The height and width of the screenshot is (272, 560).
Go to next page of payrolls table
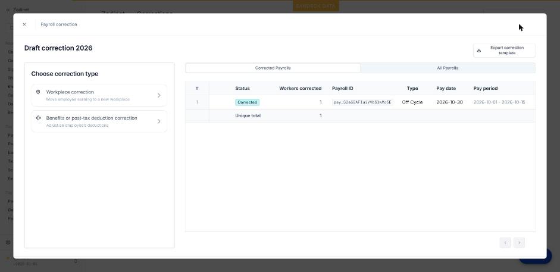click(520, 243)
